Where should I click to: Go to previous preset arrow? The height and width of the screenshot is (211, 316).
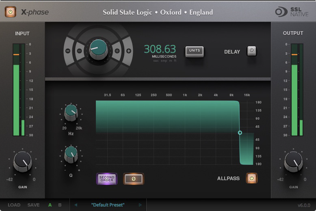pyautogui.click(x=76, y=205)
